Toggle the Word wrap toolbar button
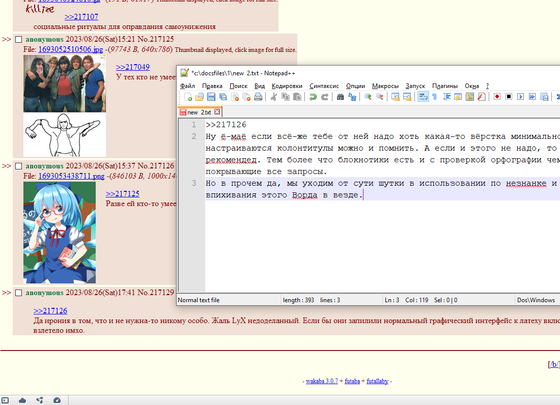This screenshot has height=405, width=560. click(x=422, y=97)
